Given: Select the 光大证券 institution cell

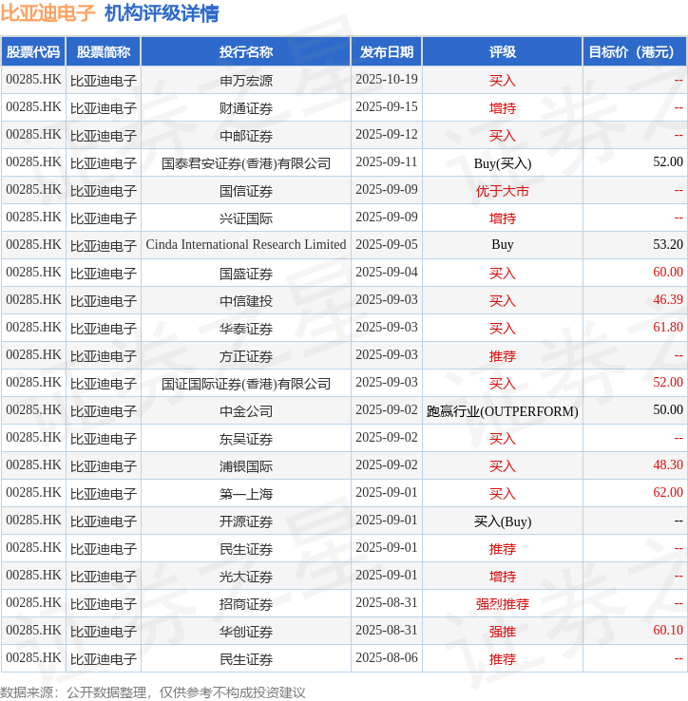Looking at the screenshot, I should 245,577.
